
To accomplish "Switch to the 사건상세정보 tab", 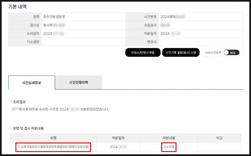I will pyautogui.click(x=32, y=83).
